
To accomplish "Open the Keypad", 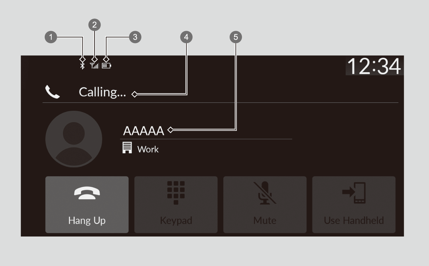I will [176, 204].
